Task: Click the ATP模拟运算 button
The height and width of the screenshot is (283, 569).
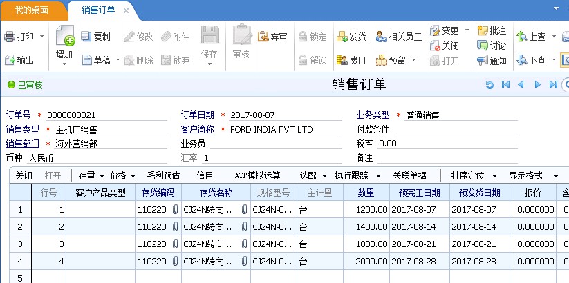Action: (257, 175)
